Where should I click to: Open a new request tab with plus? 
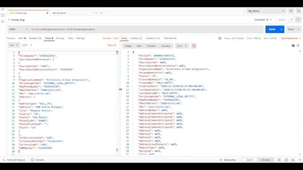tap(96, 13)
